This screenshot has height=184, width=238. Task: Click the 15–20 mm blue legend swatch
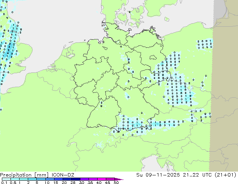click(x=58, y=179)
